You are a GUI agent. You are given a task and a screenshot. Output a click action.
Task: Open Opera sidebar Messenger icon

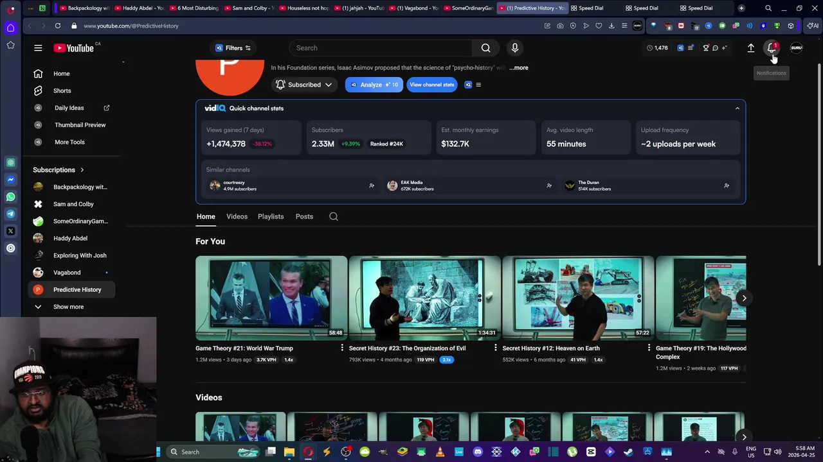10,180
